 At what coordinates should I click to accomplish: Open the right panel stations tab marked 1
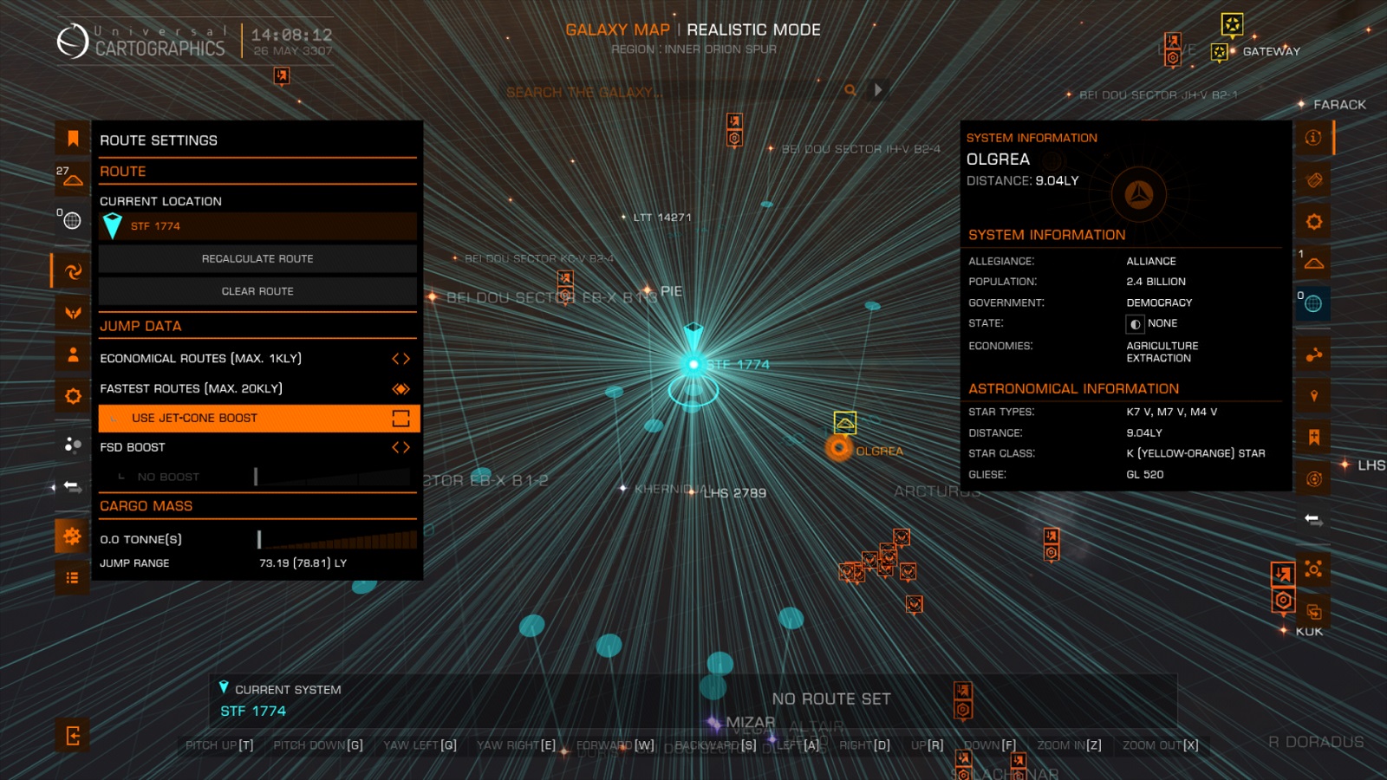(1313, 262)
